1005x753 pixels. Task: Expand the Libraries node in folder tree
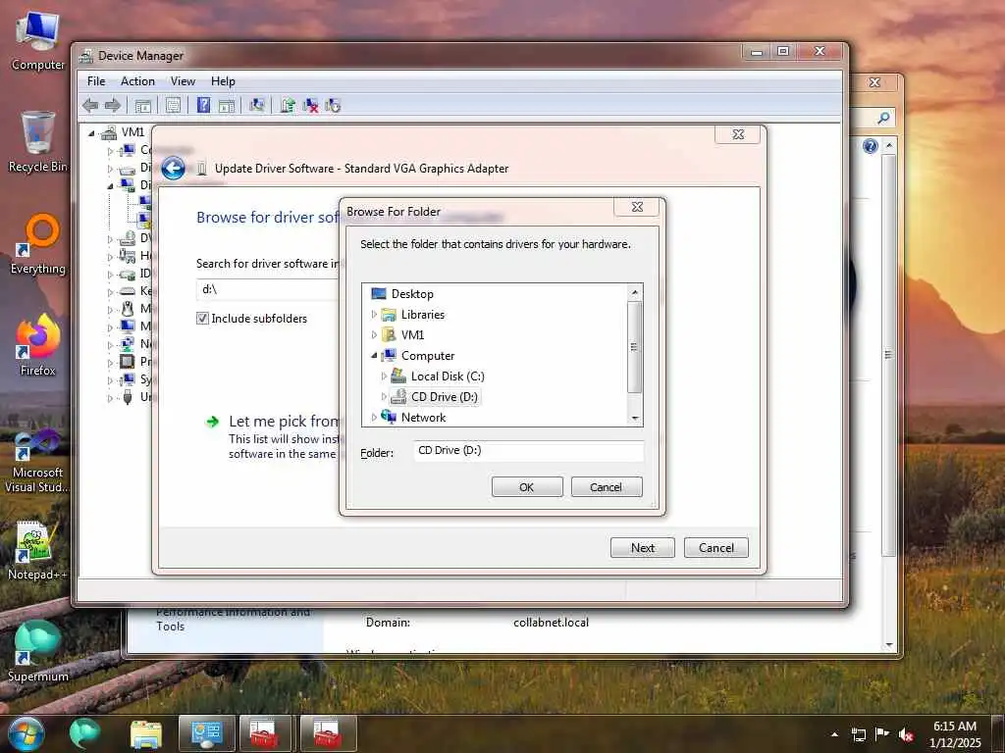(374, 315)
